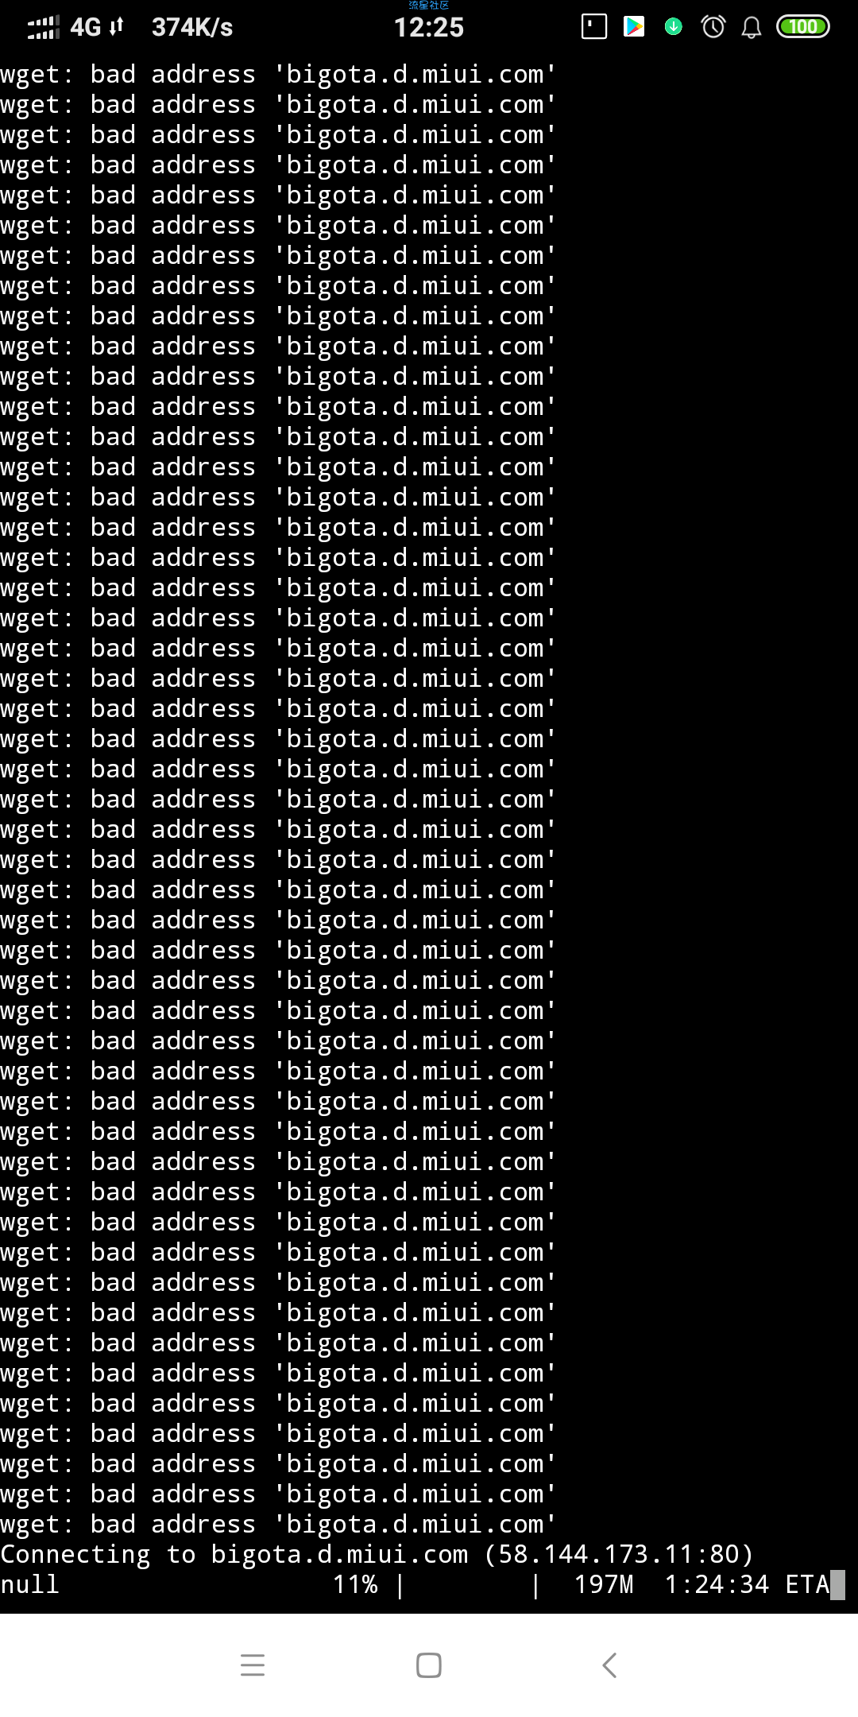
Task: Tap the terminal cursor block after ETA
Action: click(837, 1584)
